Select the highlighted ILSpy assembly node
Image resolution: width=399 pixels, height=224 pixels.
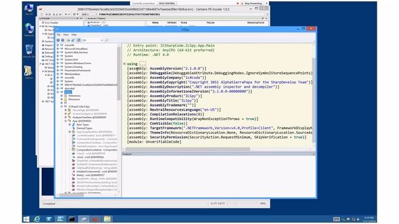(68, 92)
